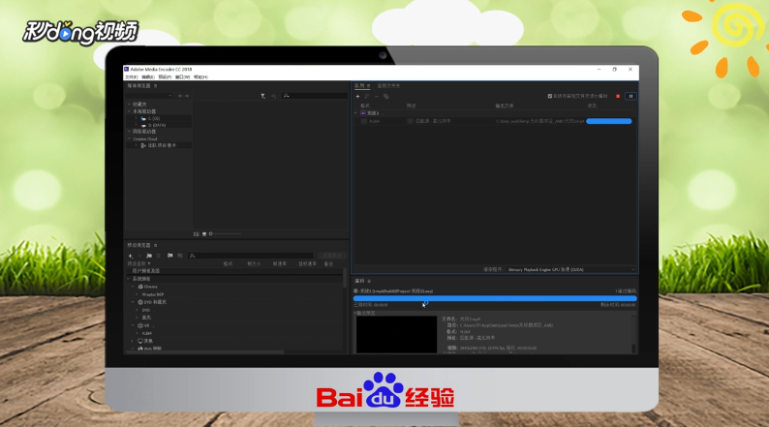Open the Mercury Playback Engine renderer dropdown
This screenshot has width=769, height=427.
(570, 269)
